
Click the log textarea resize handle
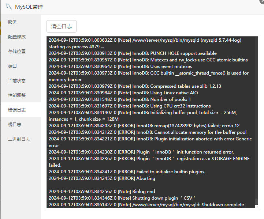(256, 206)
